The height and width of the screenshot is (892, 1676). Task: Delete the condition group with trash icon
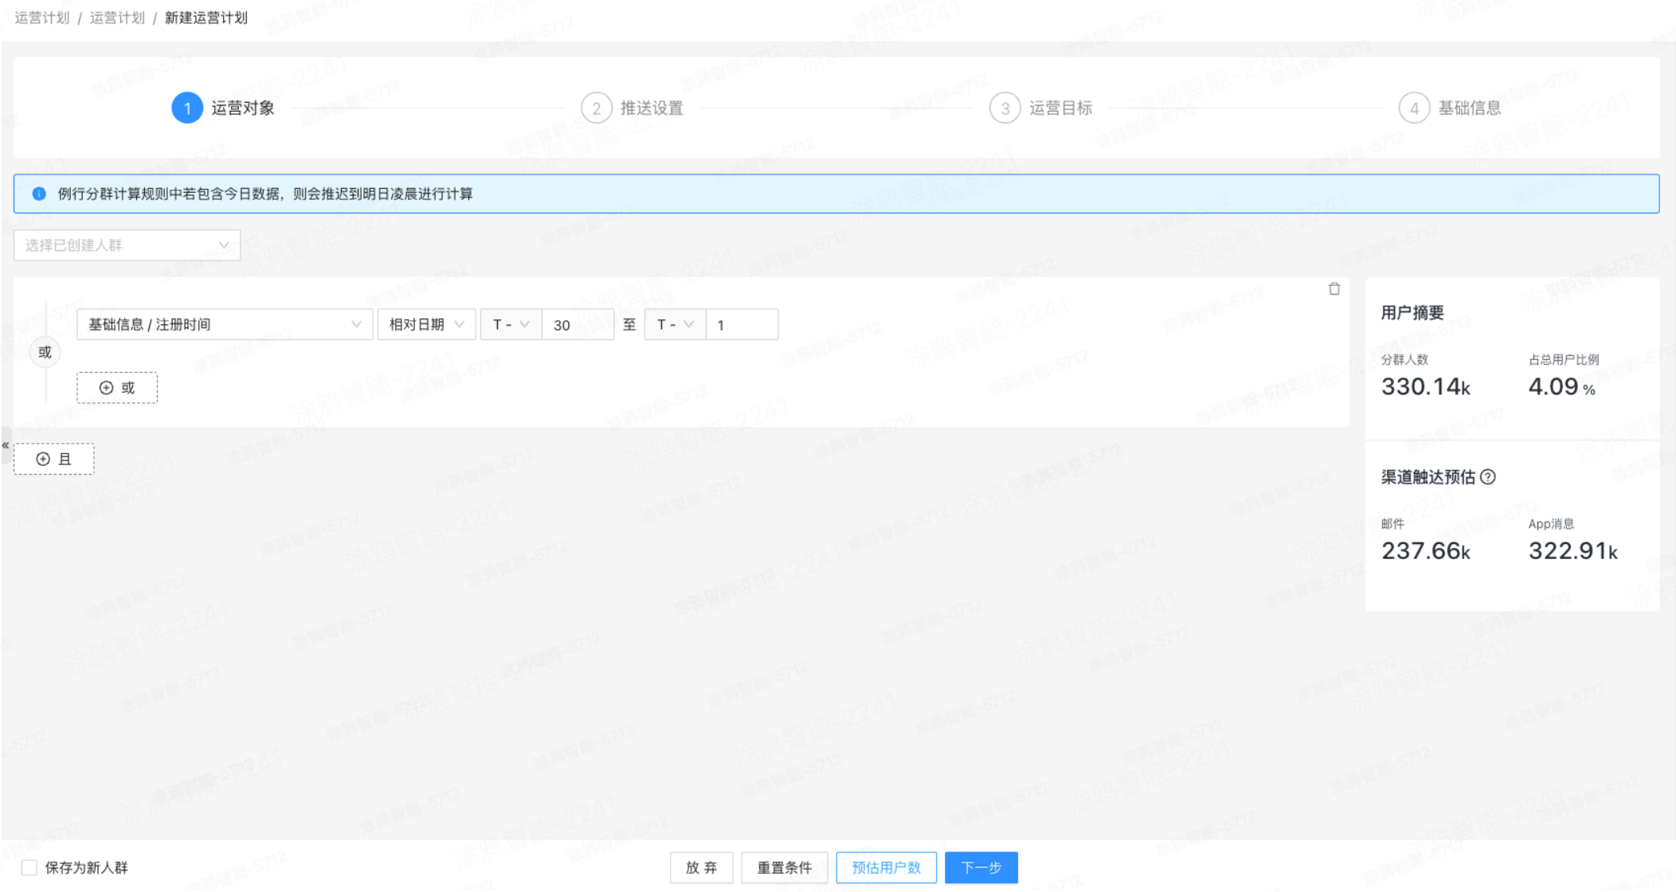1334,289
